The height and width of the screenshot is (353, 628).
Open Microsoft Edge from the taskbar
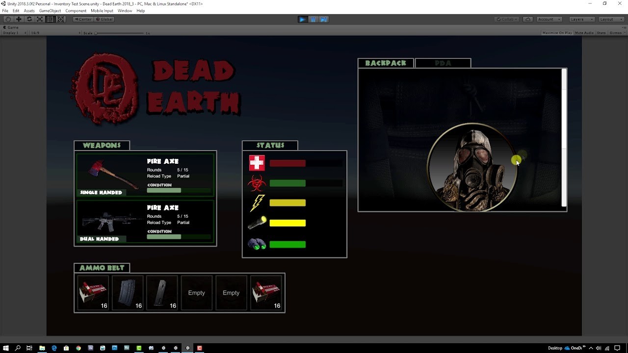tap(54, 348)
